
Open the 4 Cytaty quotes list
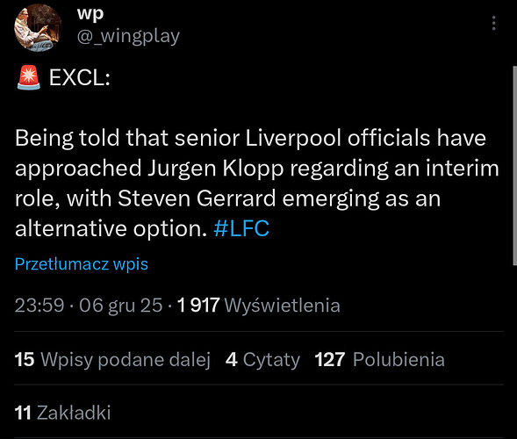tap(262, 359)
